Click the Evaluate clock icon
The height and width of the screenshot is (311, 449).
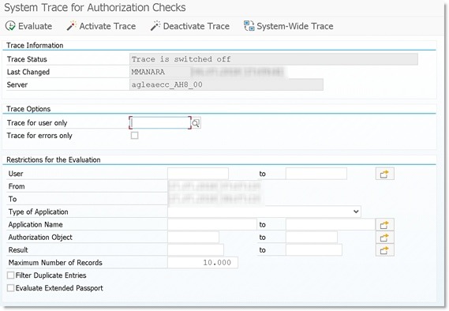(10, 26)
